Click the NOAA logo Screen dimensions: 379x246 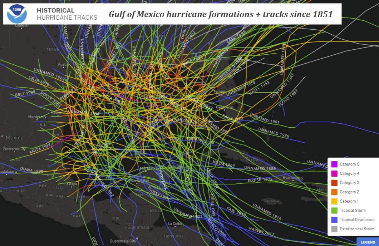17,14
